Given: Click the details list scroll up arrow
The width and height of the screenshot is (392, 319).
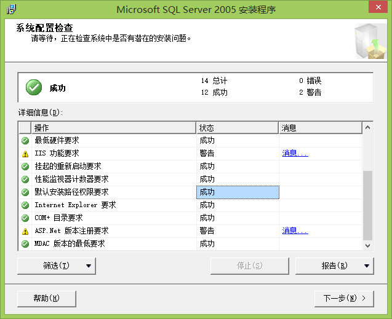Looking at the screenshot, I should pyautogui.click(x=367, y=128).
